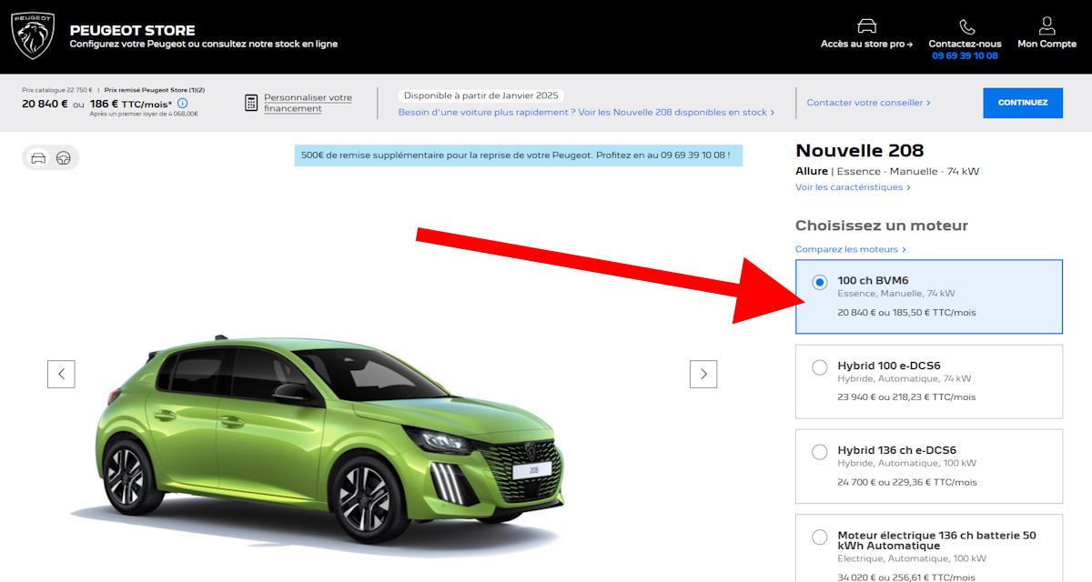
Task: Click the financing calculator icon
Action: (x=251, y=103)
